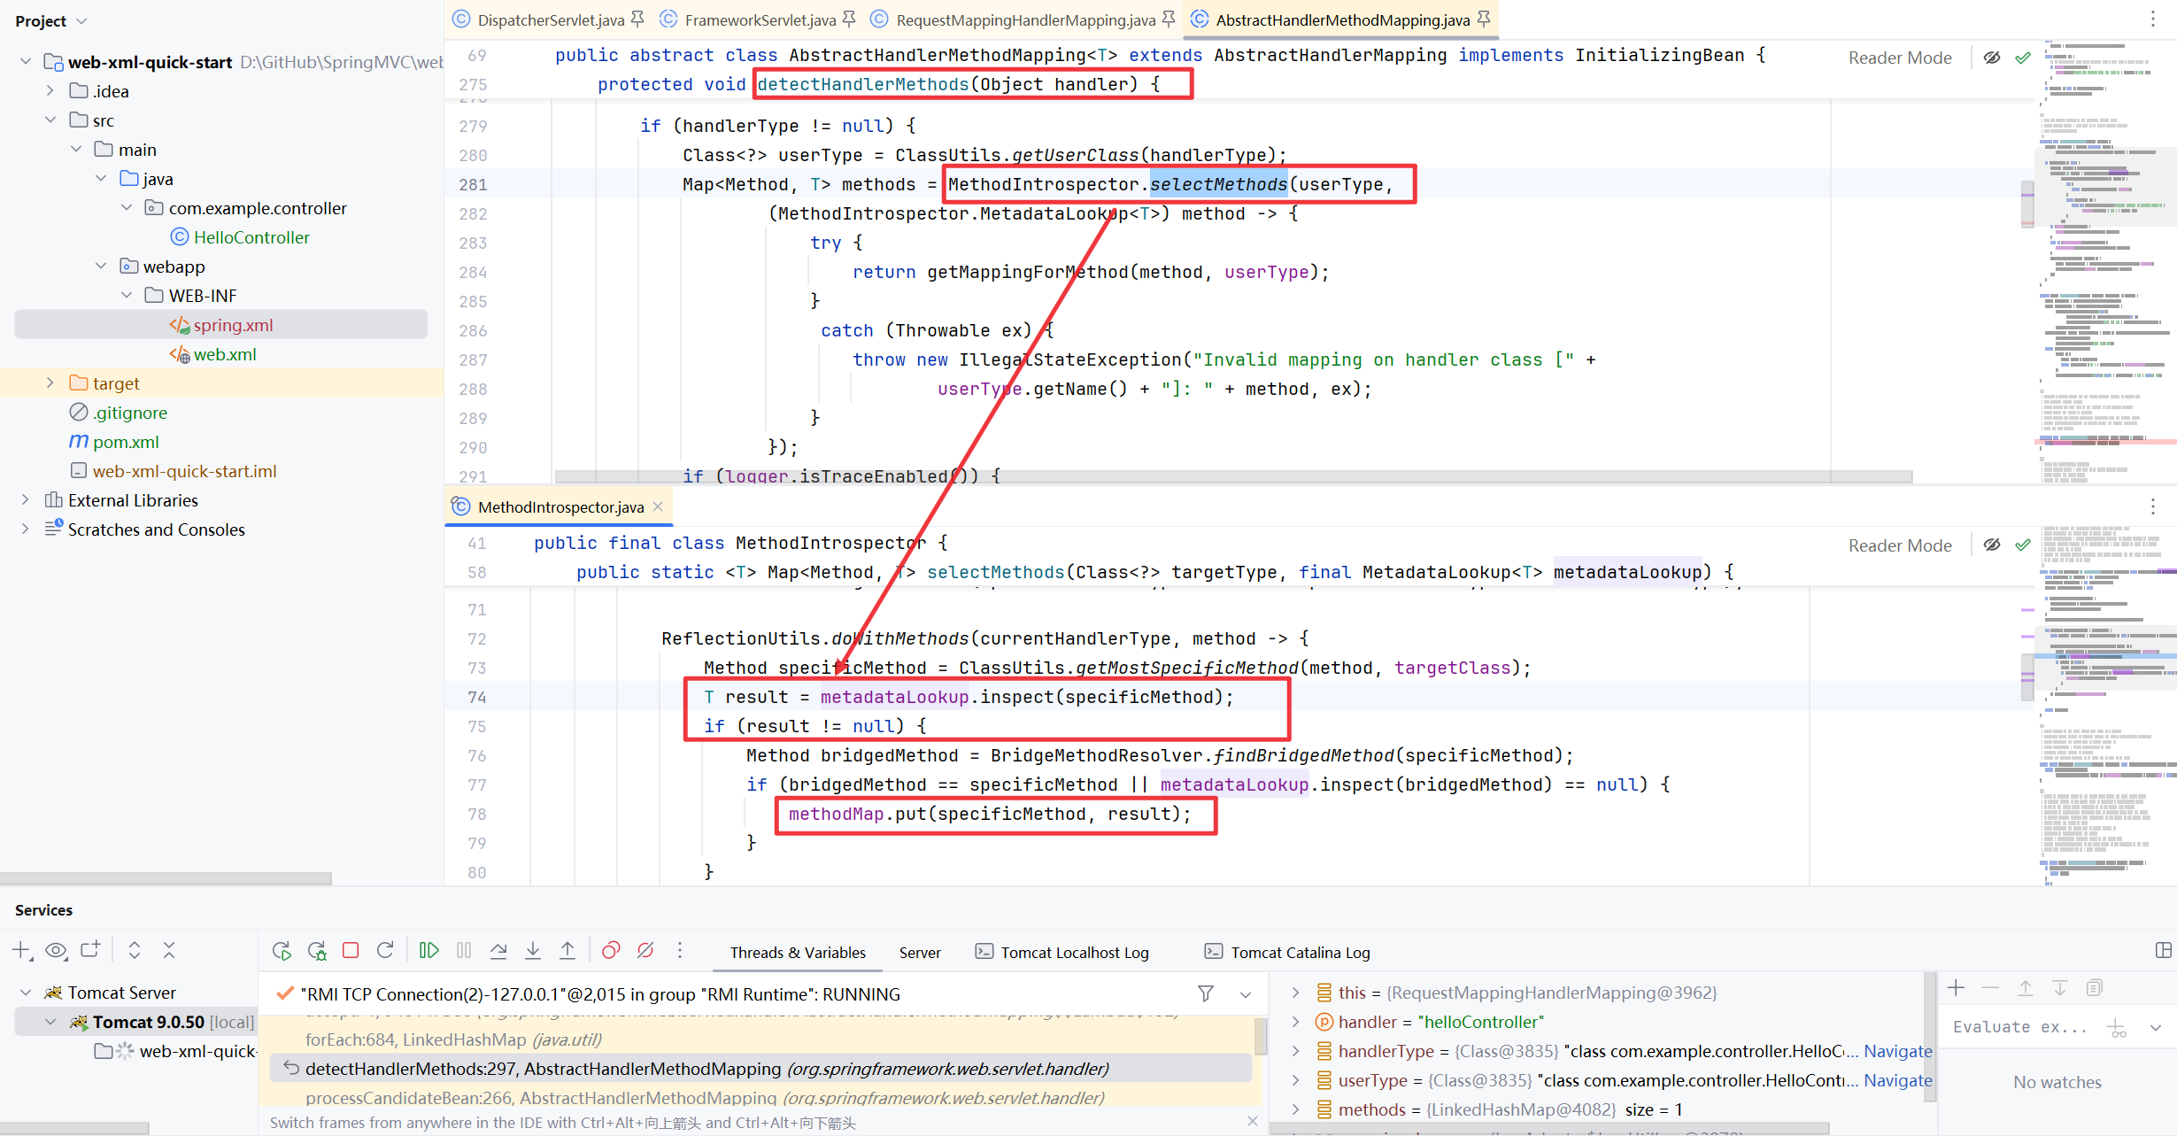
Task: Open View Breakpoints dialog icon
Action: click(x=611, y=950)
